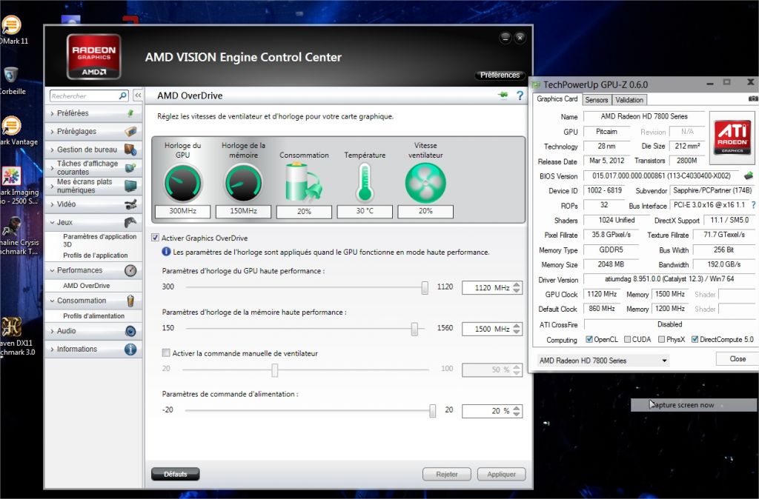Click the Informations blue icon
Viewport: 759px width, 499px height.
[130, 349]
